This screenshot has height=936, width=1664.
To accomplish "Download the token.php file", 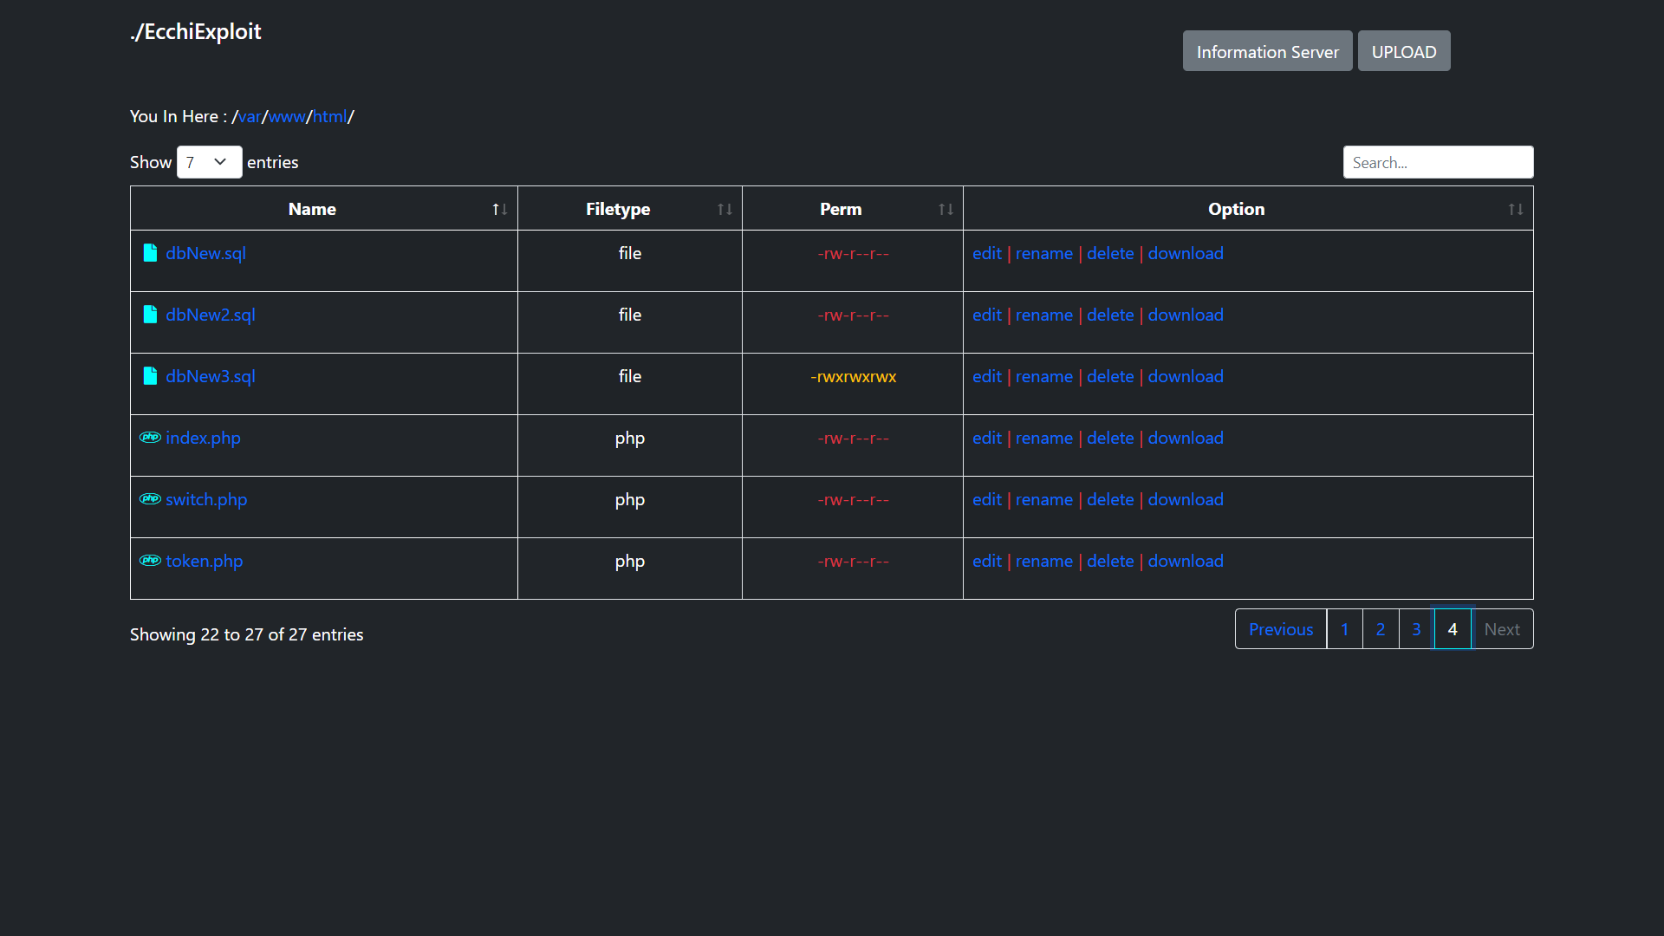I will pos(1186,561).
